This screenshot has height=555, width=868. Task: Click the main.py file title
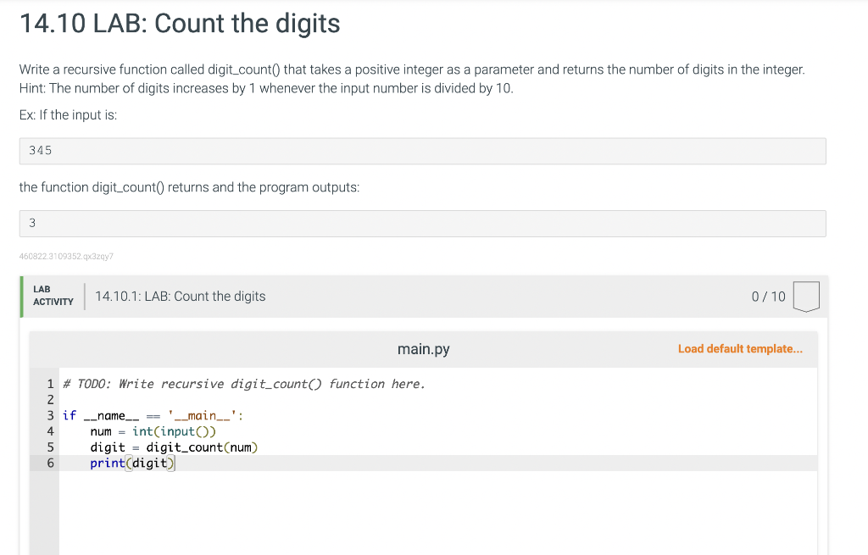point(424,349)
